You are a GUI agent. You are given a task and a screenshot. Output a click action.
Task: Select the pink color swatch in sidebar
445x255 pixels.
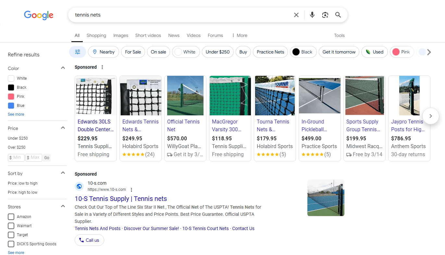coord(11,97)
